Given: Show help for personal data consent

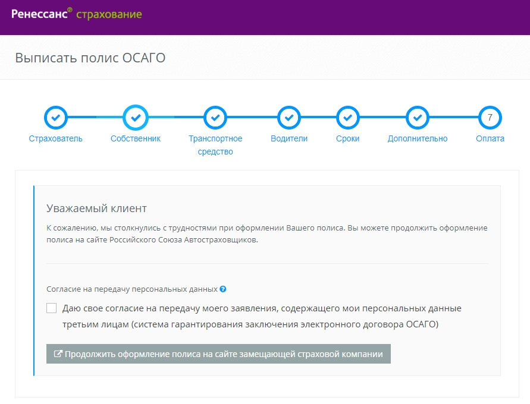Looking at the screenshot, I should coord(222,289).
